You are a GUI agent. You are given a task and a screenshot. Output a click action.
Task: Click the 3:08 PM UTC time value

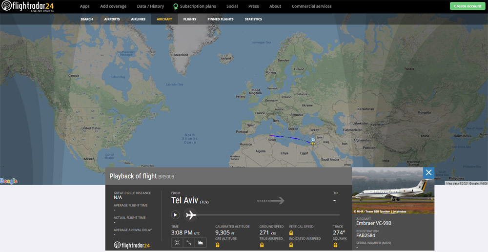pyautogui.click(x=185, y=232)
